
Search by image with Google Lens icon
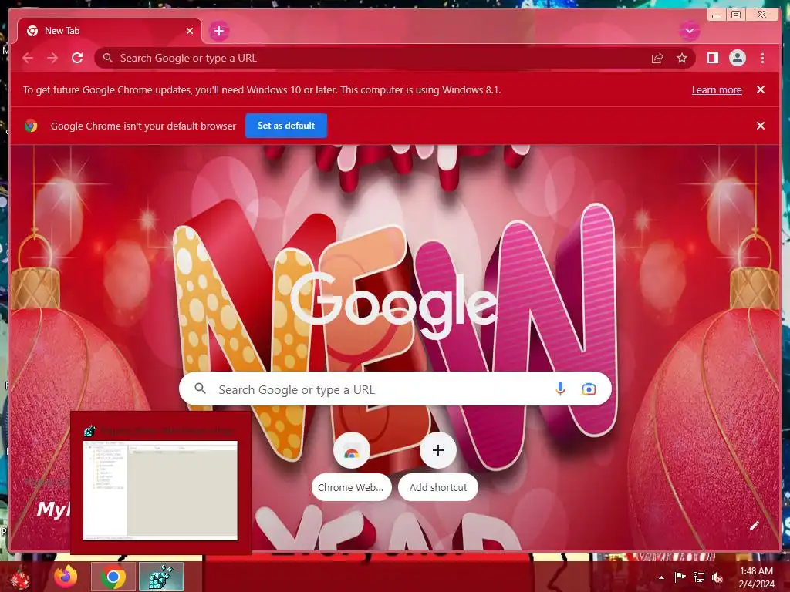pos(589,389)
